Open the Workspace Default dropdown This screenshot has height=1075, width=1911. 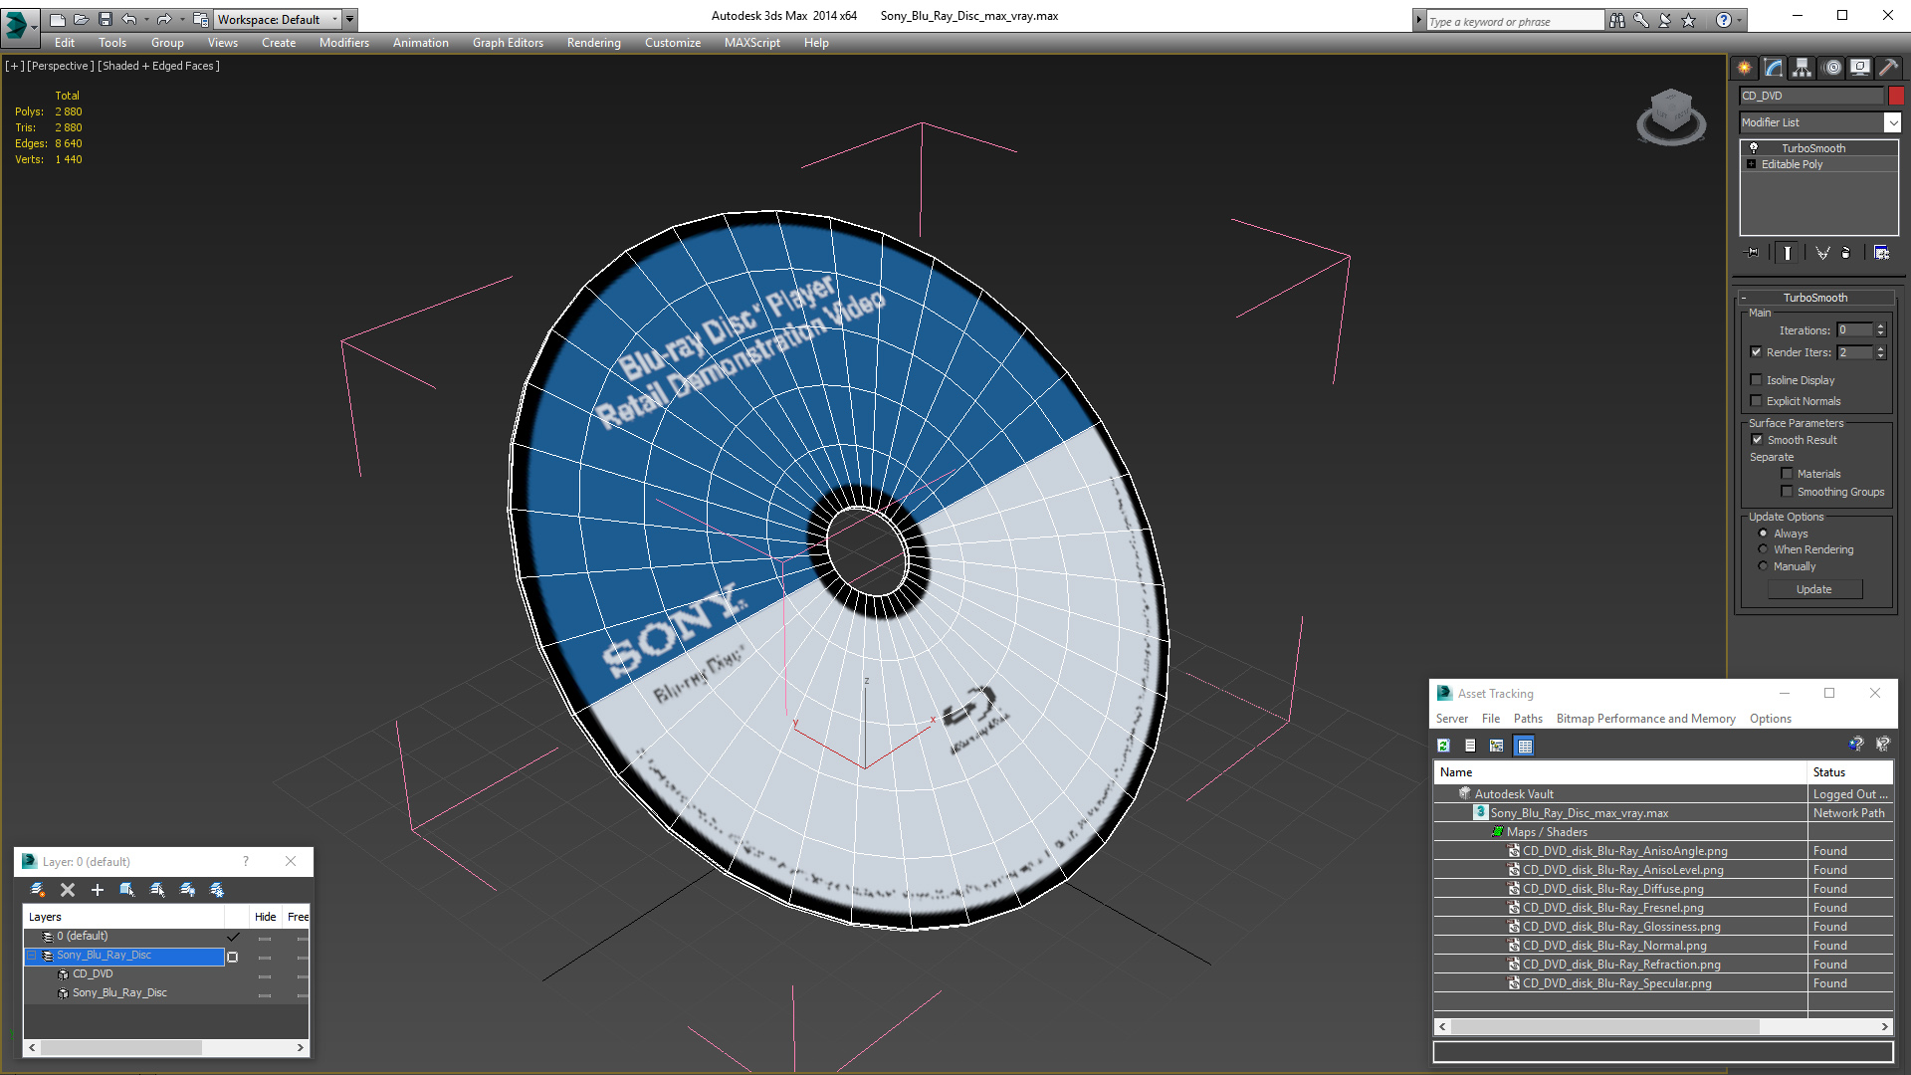(x=279, y=19)
